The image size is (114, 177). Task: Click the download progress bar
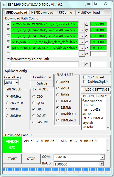point(57,169)
